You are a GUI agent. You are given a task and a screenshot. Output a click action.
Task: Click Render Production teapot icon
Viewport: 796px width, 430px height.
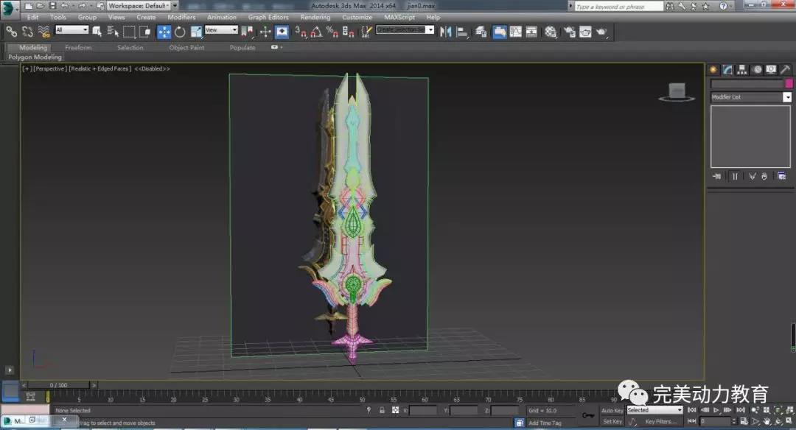(x=601, y=32)
